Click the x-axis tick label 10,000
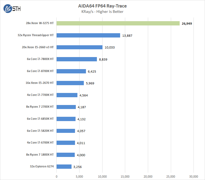205x180 pixels. [x=102, y=177]
